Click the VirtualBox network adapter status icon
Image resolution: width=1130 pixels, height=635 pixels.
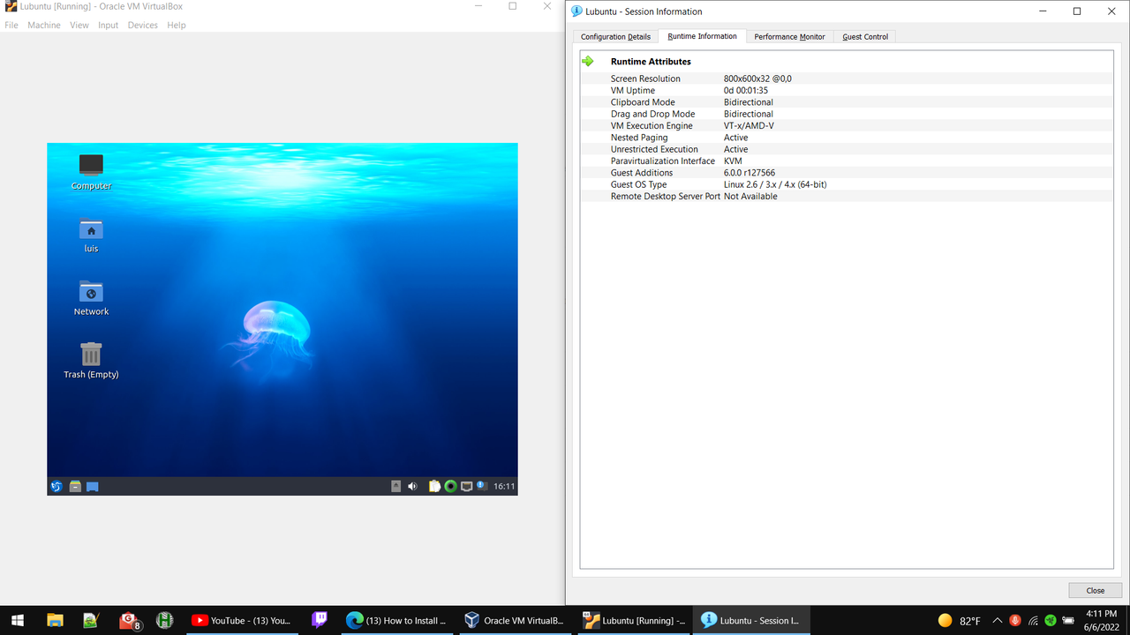pyautogui.click(x=467, y=485)
